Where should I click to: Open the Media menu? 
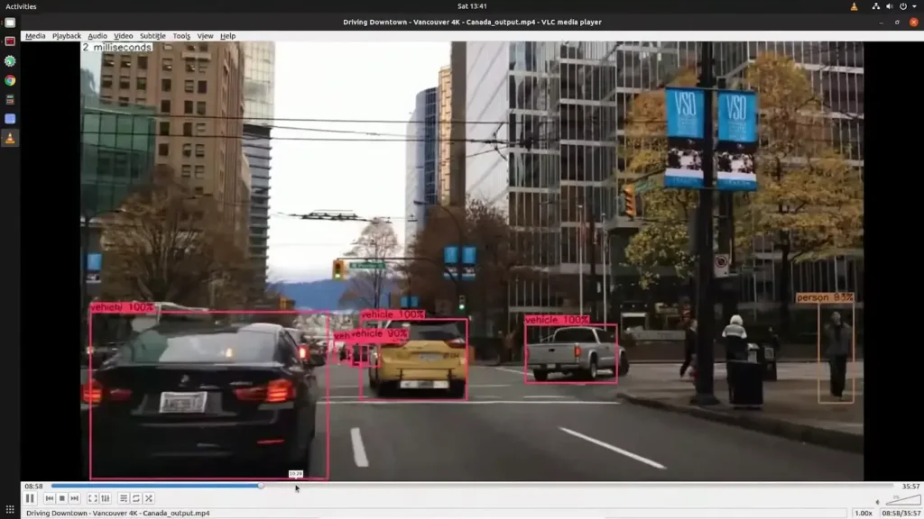click(x=35, y=36)
